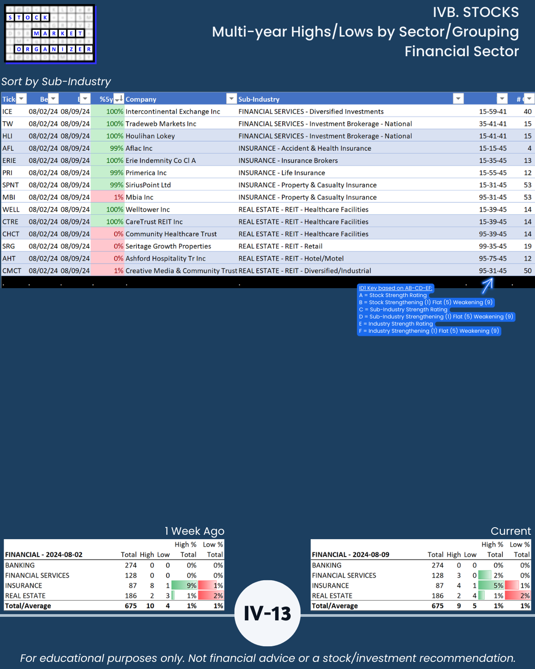Click company Tradeweb Markets Inc
535x669 pixels.
[161, 124]
